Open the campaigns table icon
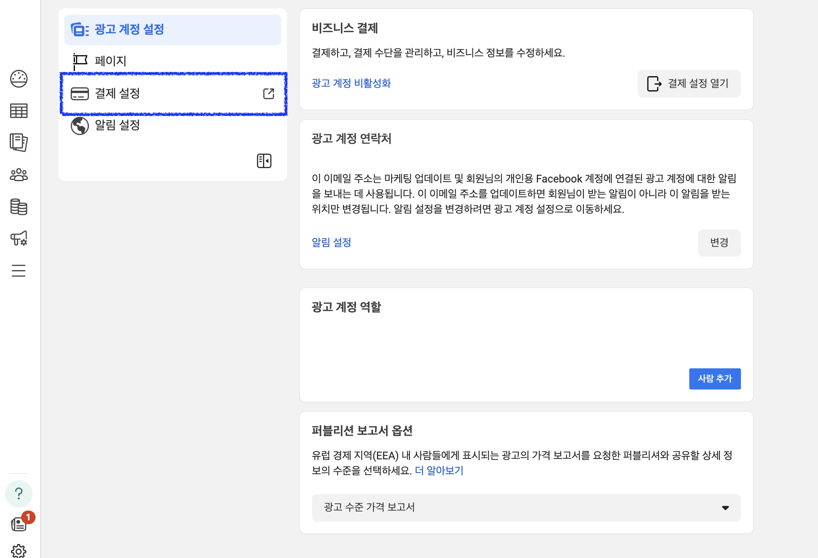Image resolution: width=818 pixels, height=558 pixels. coord(19,111)
